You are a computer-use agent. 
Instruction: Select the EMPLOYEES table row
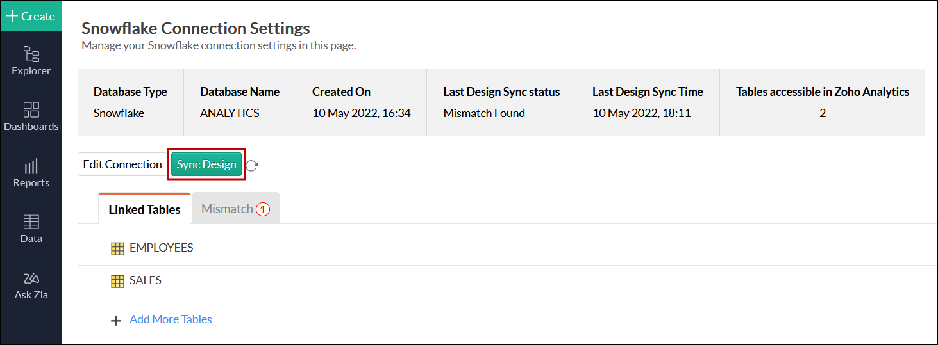click(505, 248)
